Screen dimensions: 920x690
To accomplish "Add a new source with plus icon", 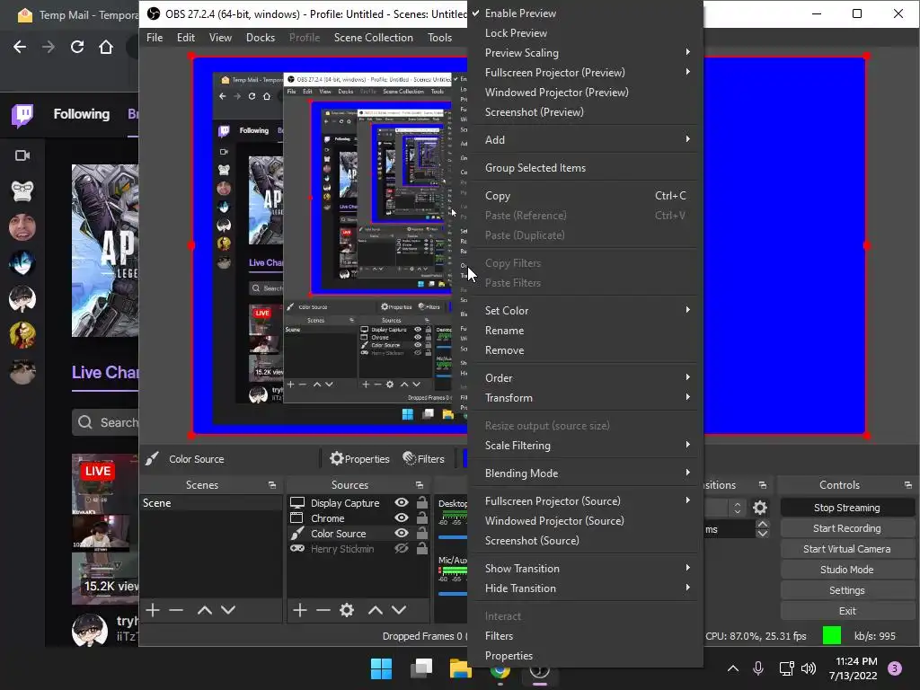I will [300, 610].
